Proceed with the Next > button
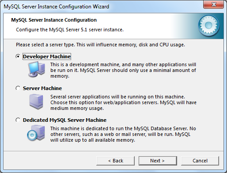Screen dimensions: 227x173 point(158,161)
